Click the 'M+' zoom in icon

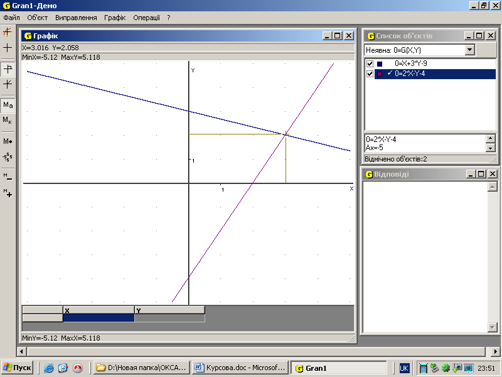[x=8, y=194]
